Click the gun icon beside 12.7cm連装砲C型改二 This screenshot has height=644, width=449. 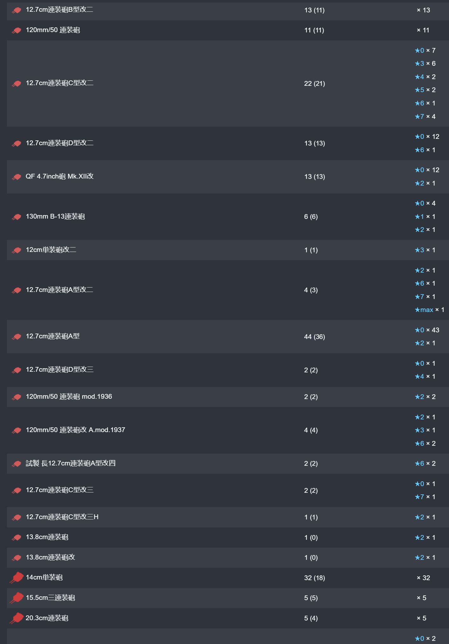pos(17,84)
